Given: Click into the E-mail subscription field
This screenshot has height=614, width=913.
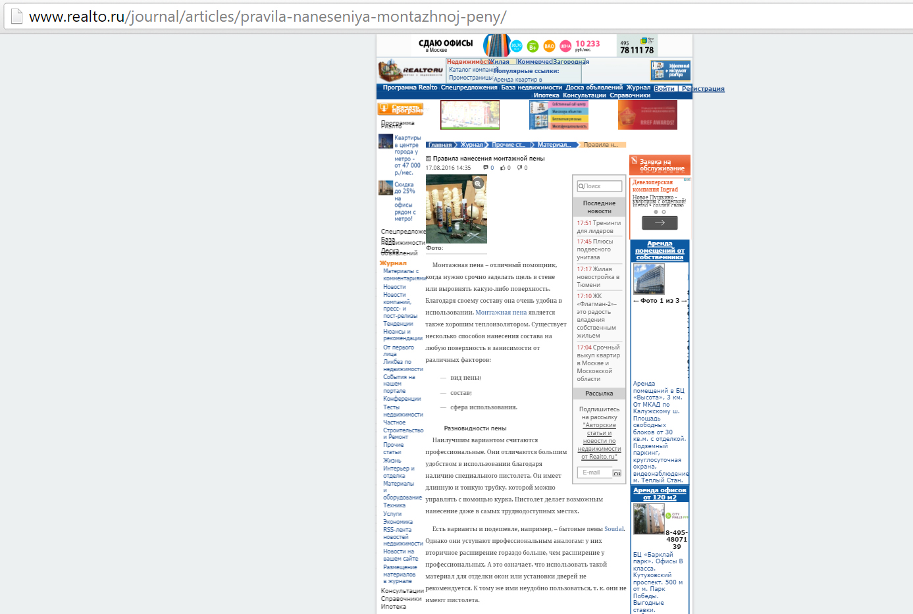Looking at the screenshot, I should [595, 473].
